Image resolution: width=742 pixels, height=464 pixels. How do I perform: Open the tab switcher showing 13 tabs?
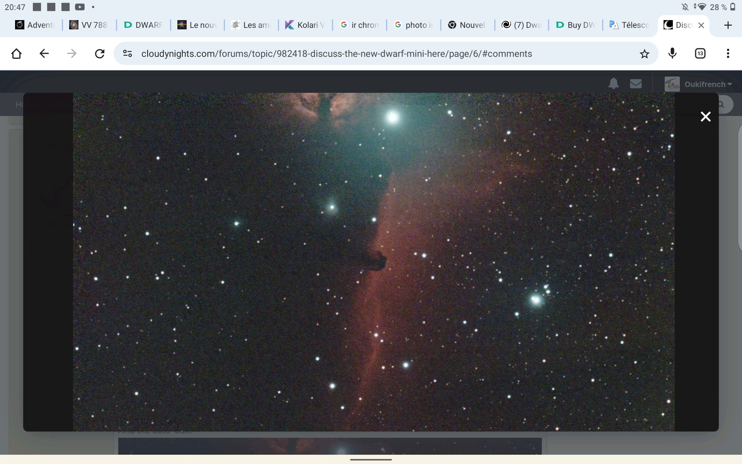pyautogui.click(x=700, y=54)
